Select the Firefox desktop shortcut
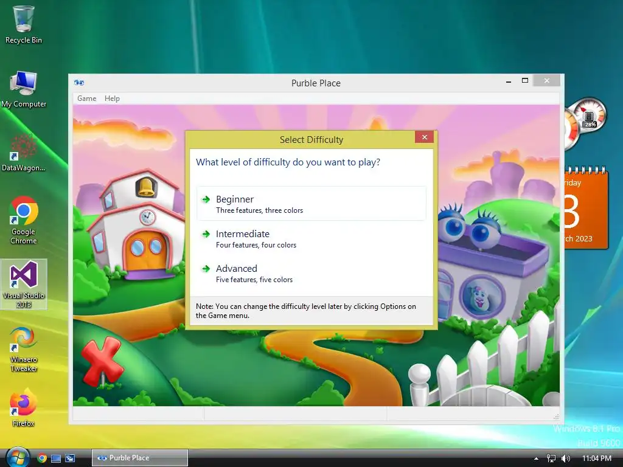Viewport: 623px width, 467px height. click(24, 408)
